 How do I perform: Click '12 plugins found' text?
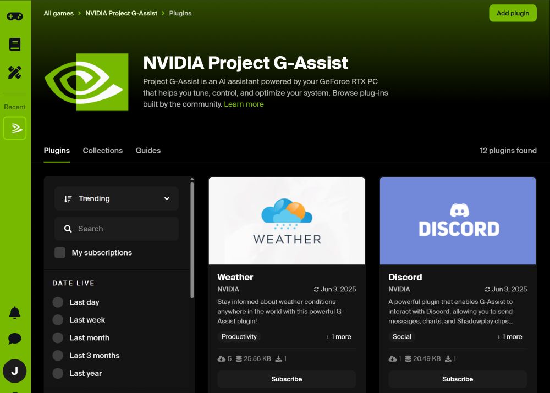pyautogui.click(x=508, y=151)
